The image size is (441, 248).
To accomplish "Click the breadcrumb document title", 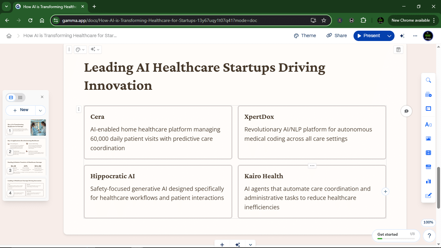I will [70, 36].
